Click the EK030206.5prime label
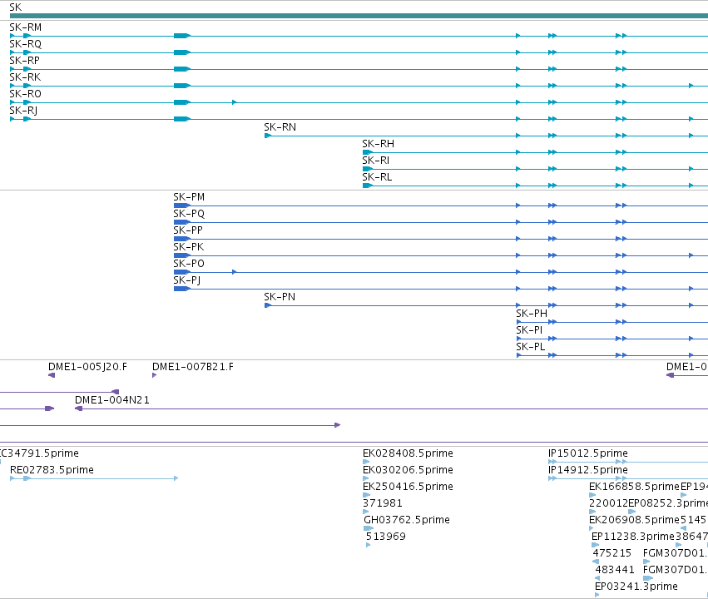 pyautogui.click(x=408, y=470)
